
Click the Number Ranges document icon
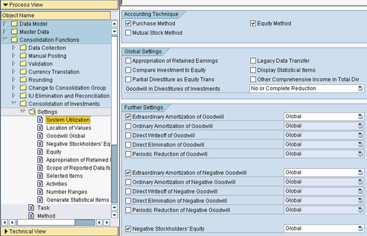coord(40,191)
